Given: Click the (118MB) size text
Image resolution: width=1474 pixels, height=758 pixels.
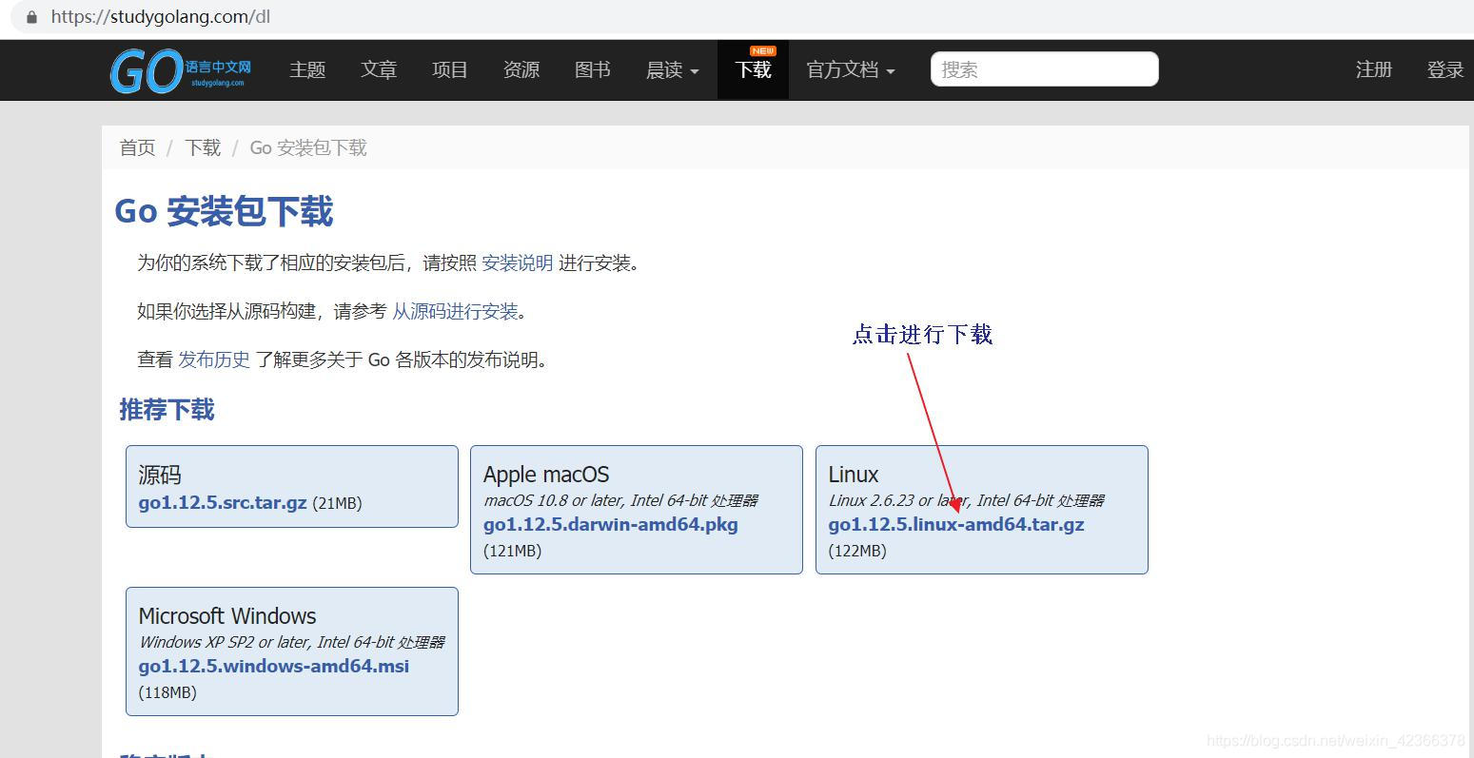Looking at the screenshot, I should pos(167,692).
